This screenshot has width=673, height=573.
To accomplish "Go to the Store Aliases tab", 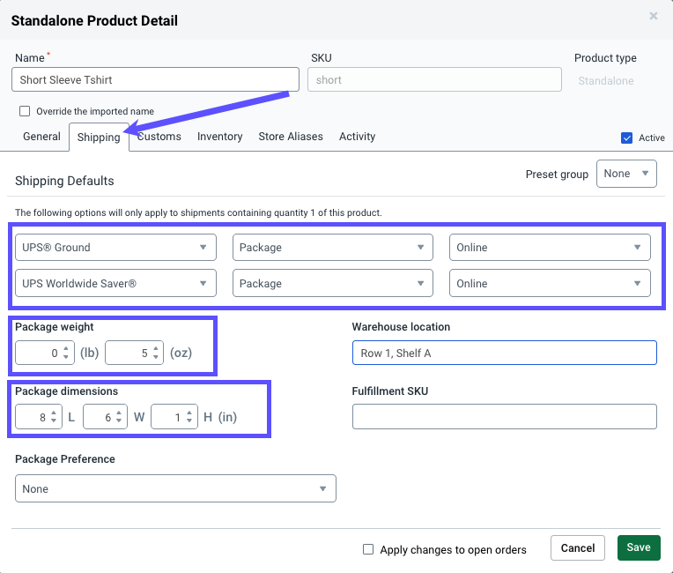I will (290, 137).
